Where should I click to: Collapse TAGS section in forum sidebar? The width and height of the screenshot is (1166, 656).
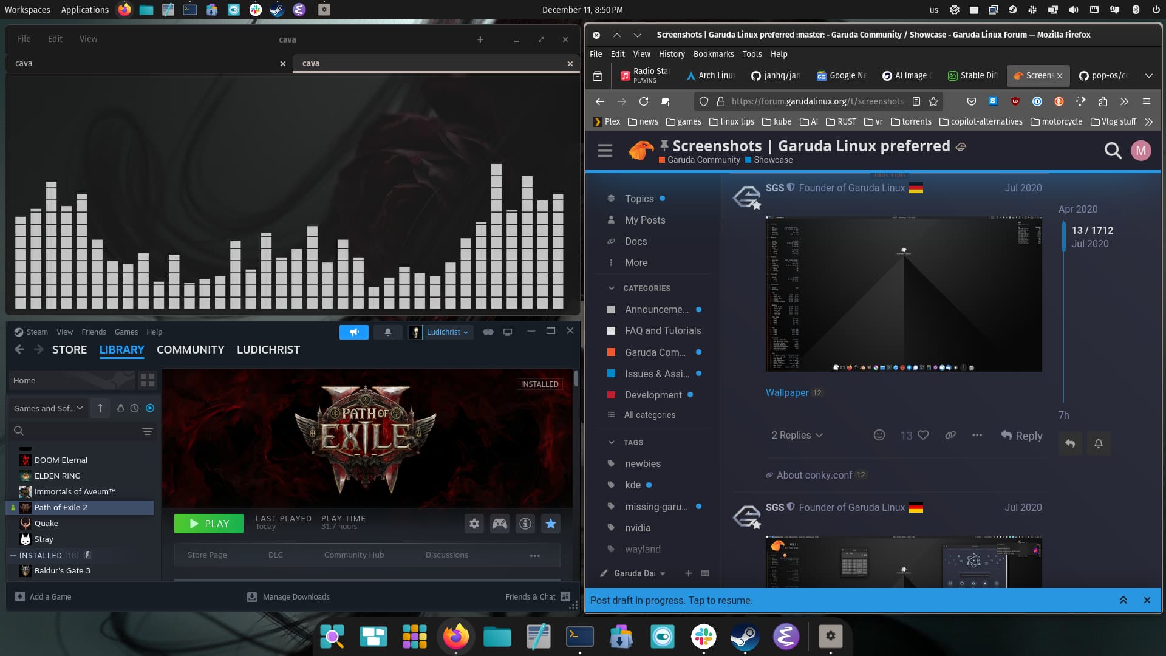[x=611, y=442]
